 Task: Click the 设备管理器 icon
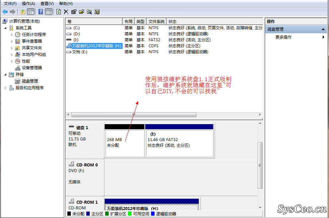coord(18,68)
